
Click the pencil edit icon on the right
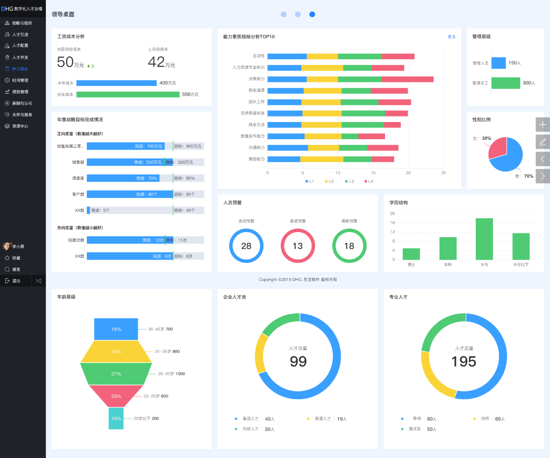[x=542, y=142]
